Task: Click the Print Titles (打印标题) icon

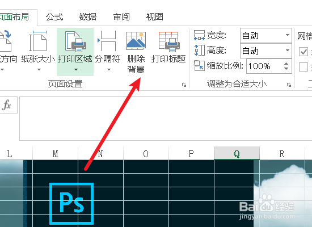Action: pos(169,41)
